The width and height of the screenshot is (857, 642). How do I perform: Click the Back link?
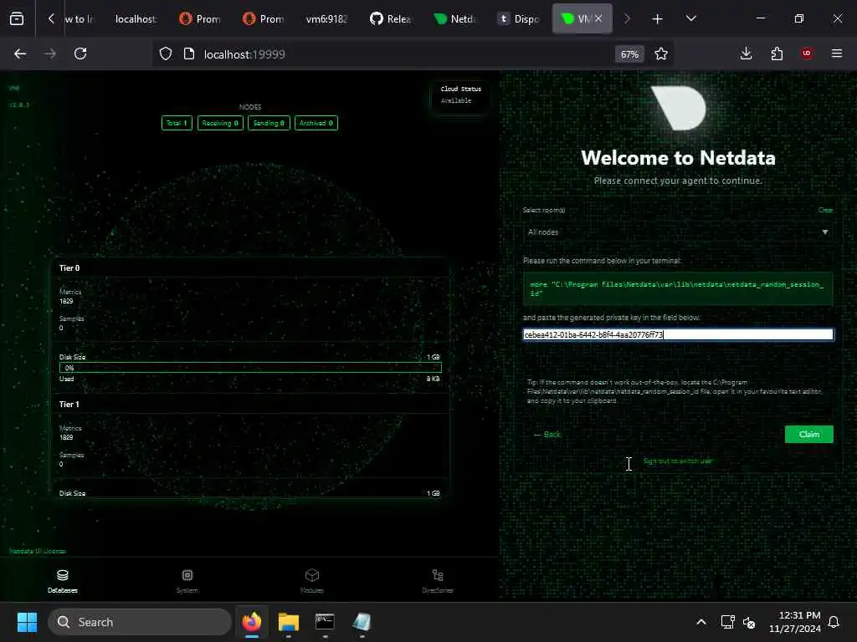pos(547,435)
